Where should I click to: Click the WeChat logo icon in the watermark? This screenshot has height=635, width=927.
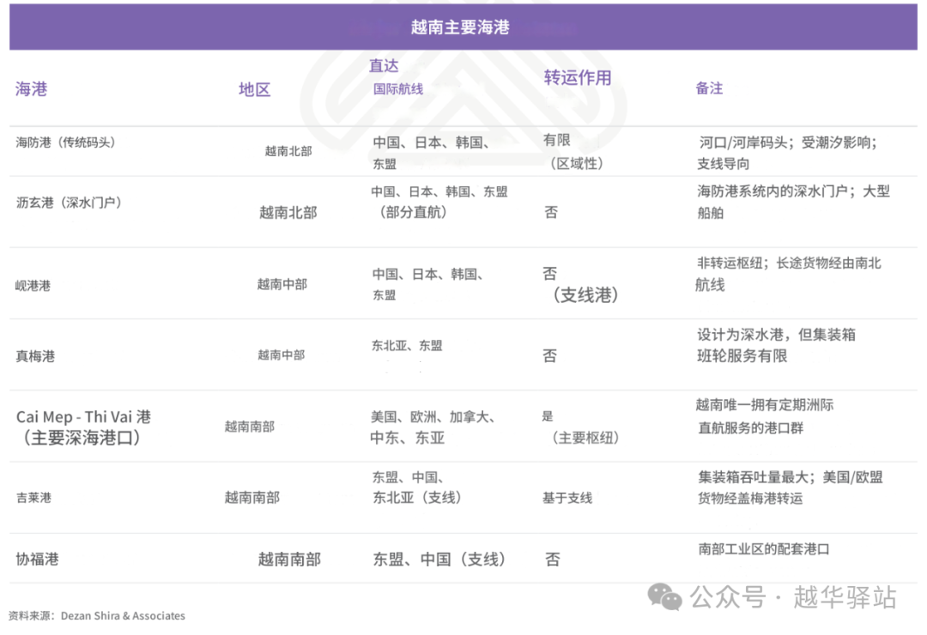tap(664, 596)
